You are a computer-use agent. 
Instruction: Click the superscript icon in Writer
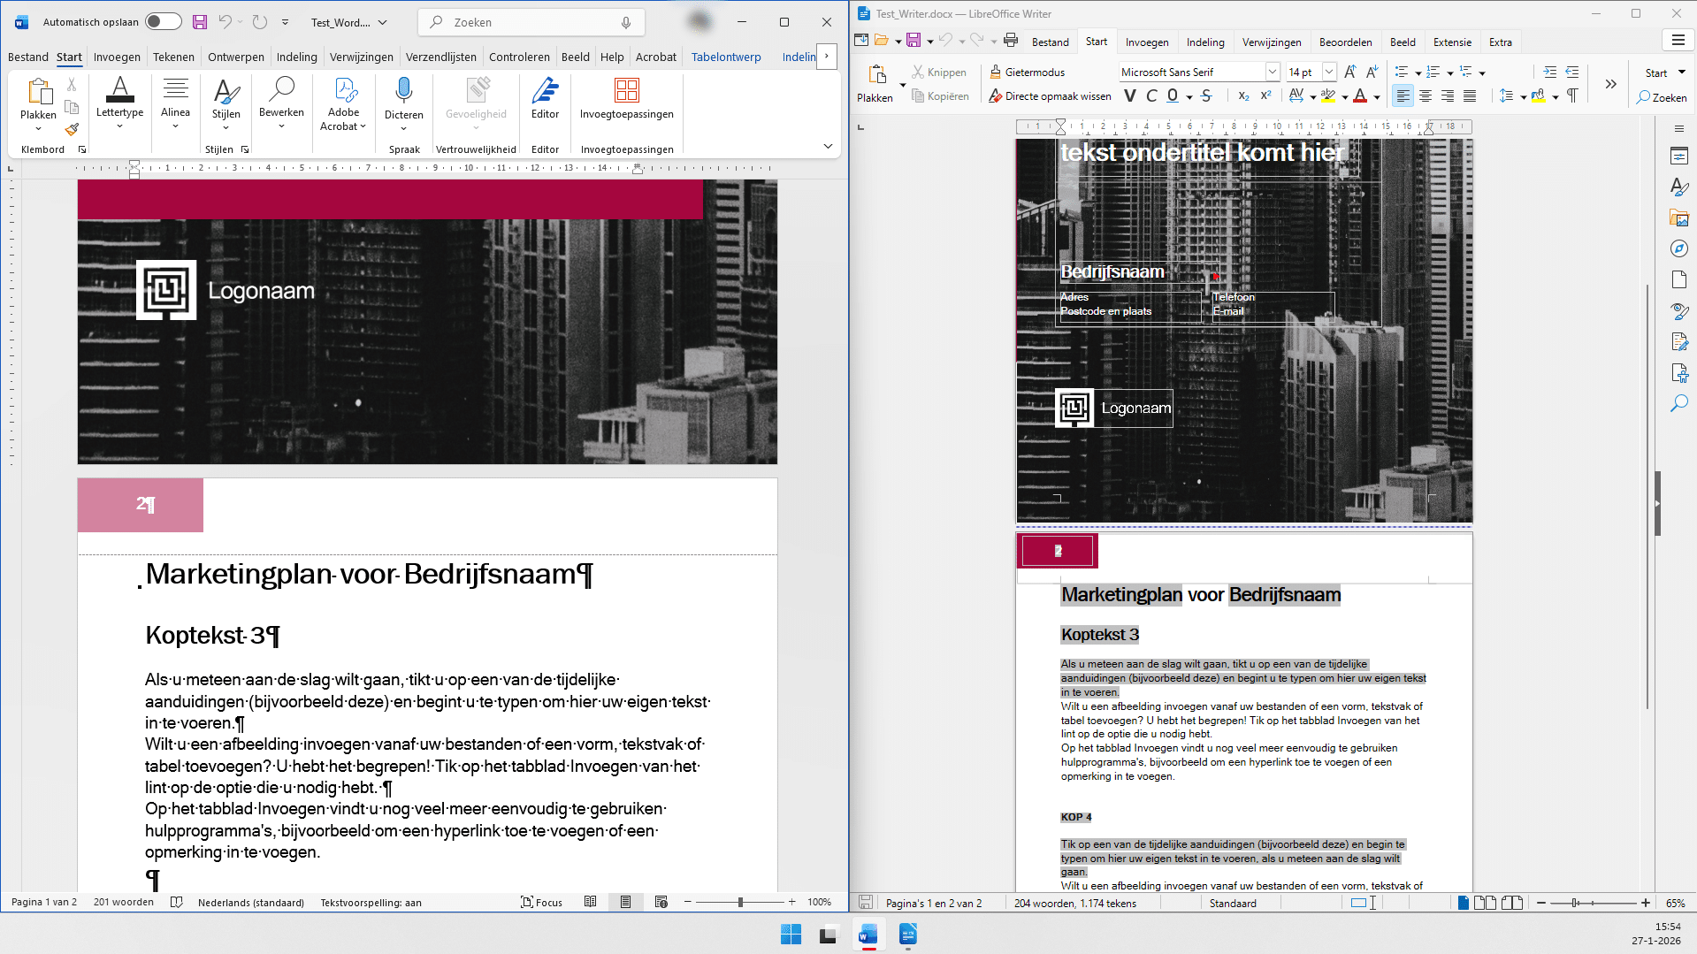[x=1265, y=96]
